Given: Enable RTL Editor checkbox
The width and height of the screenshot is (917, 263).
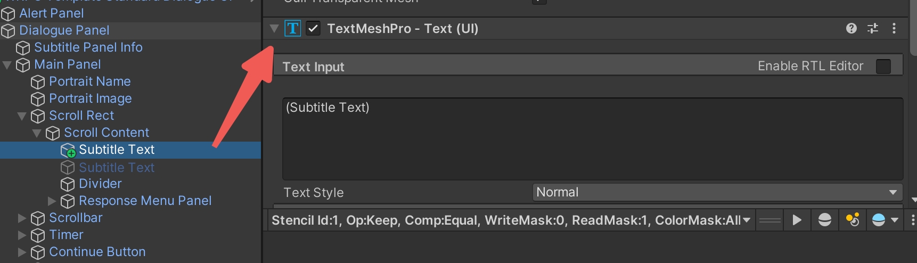Looking at the screenshot, I should [883, 66].
